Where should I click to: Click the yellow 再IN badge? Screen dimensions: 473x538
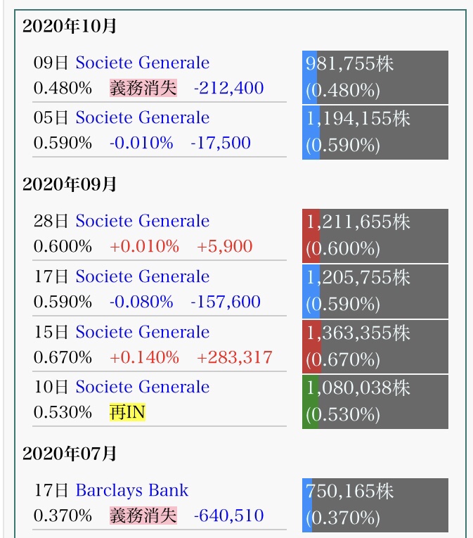(x=128, y=412)
